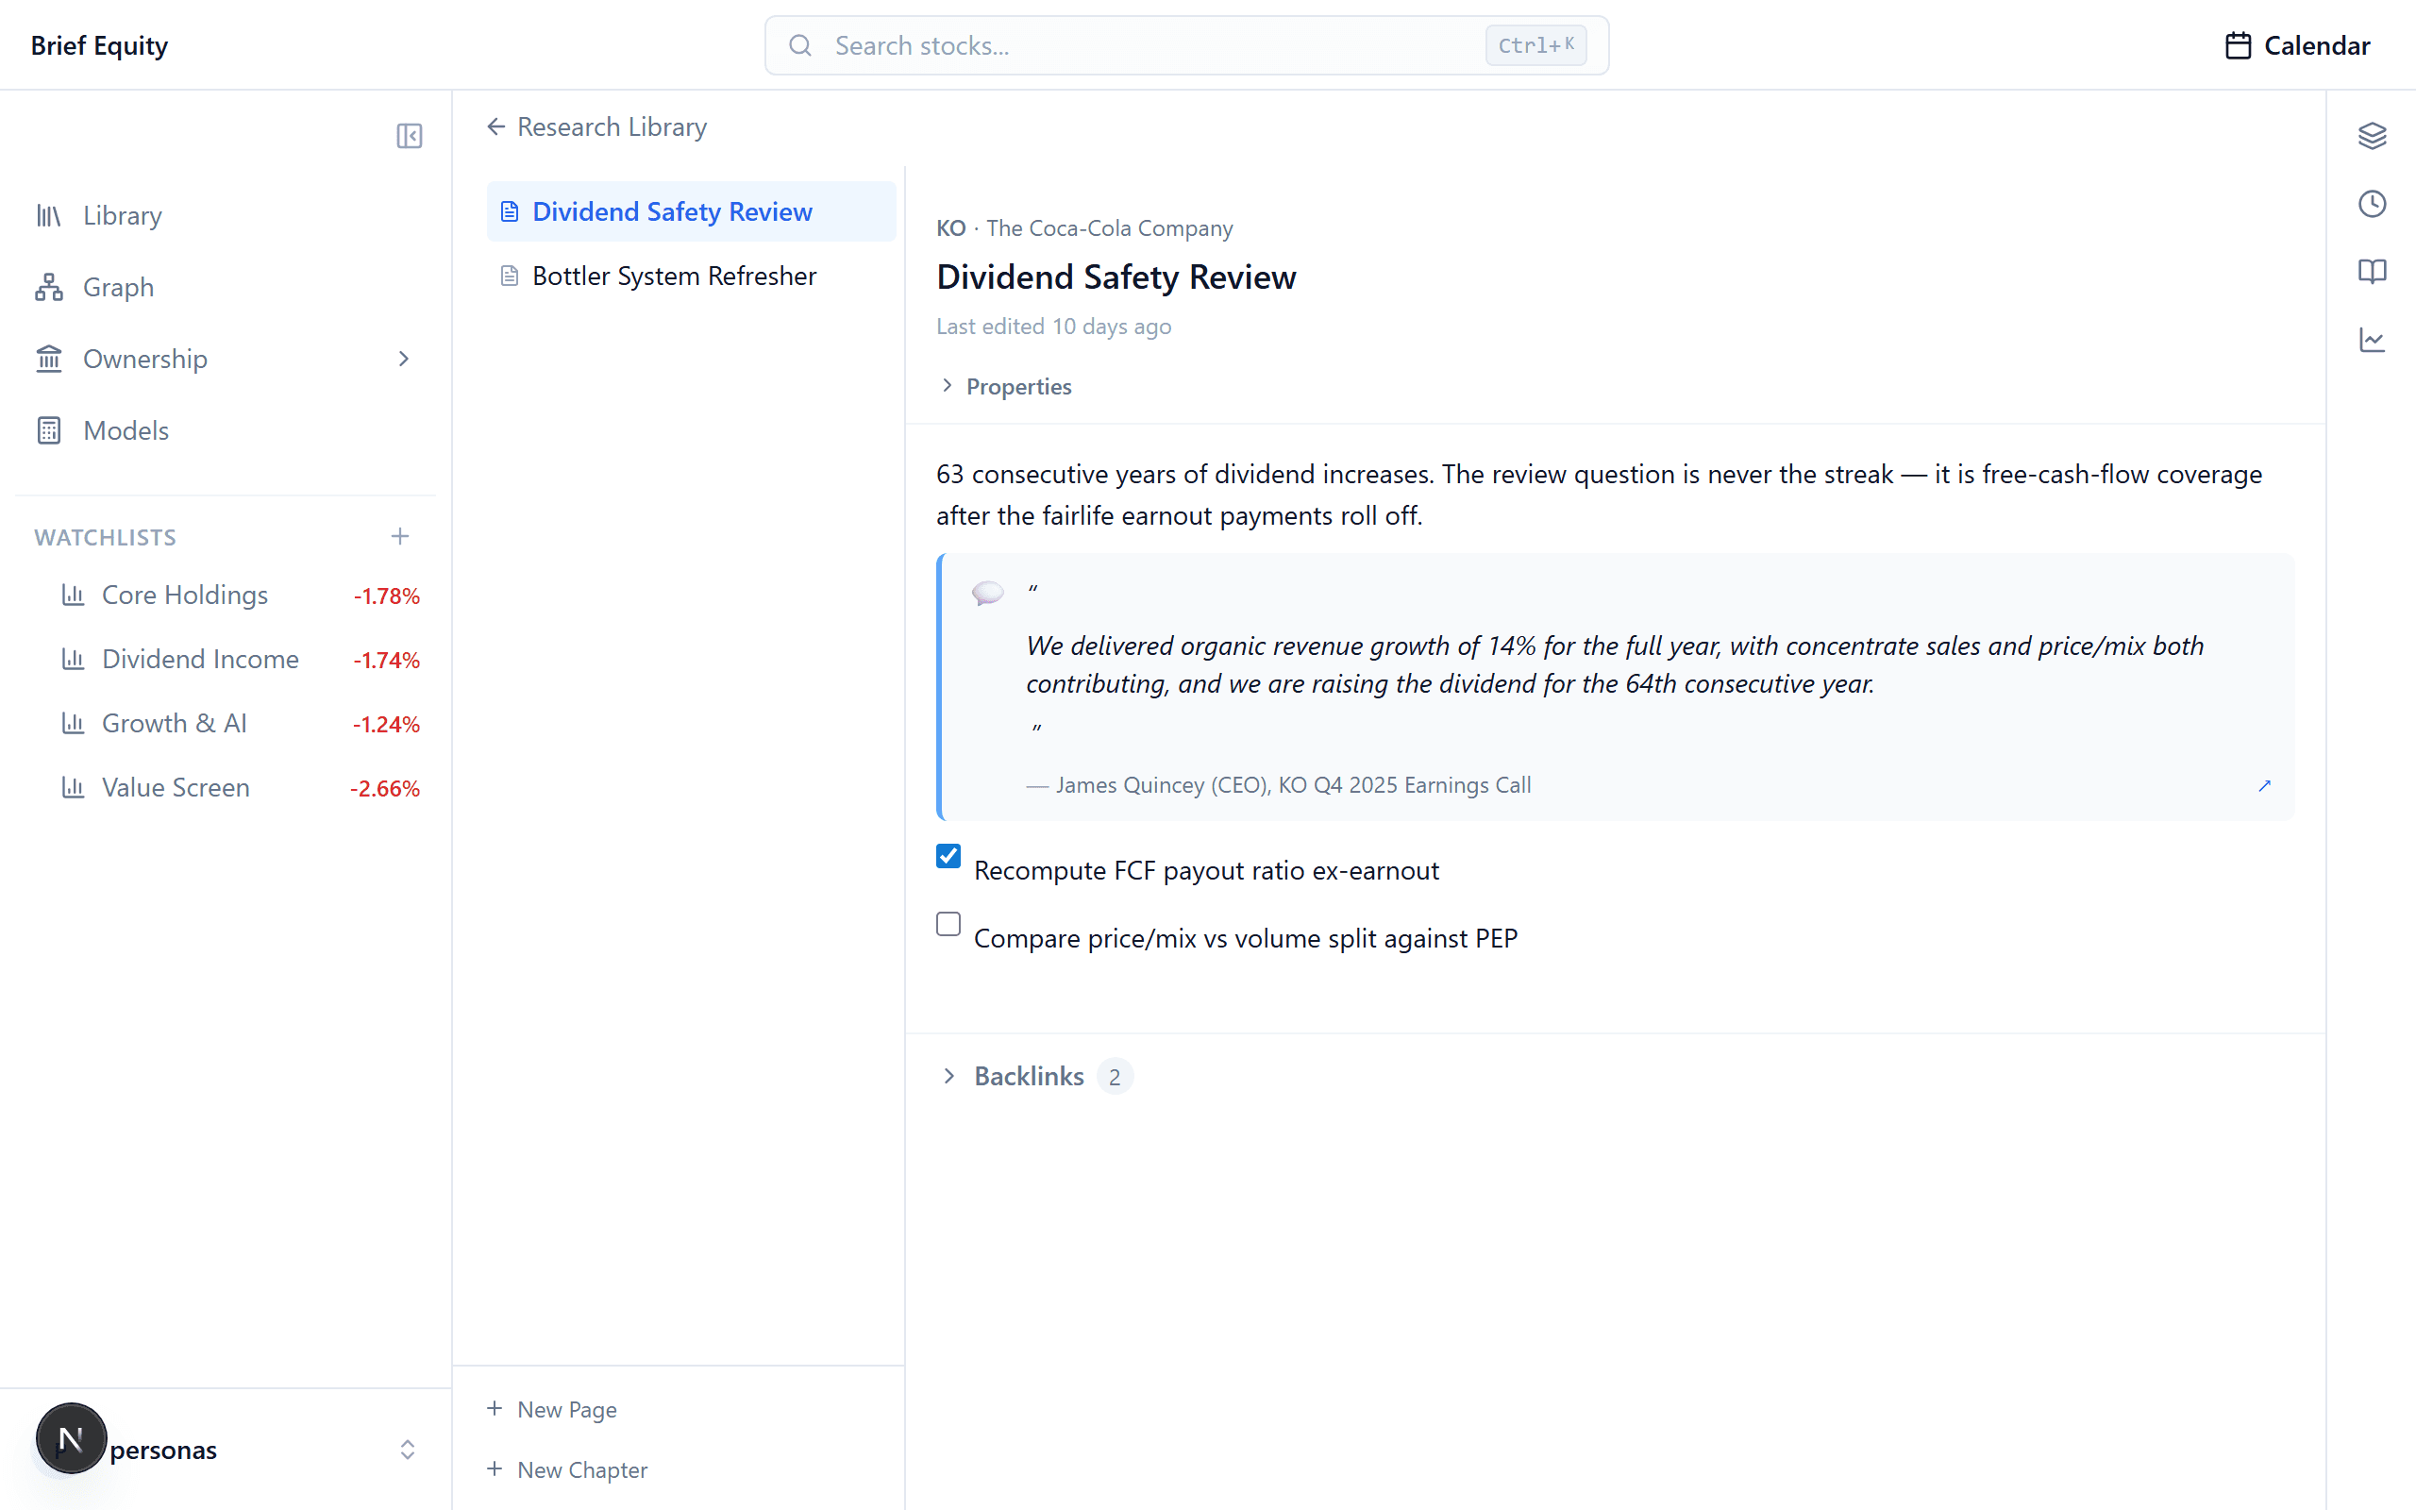Click the Calendar icon in header
Viewport: 2416px width, 1510px height.
pyautogui.click(x=2239, y=46)
